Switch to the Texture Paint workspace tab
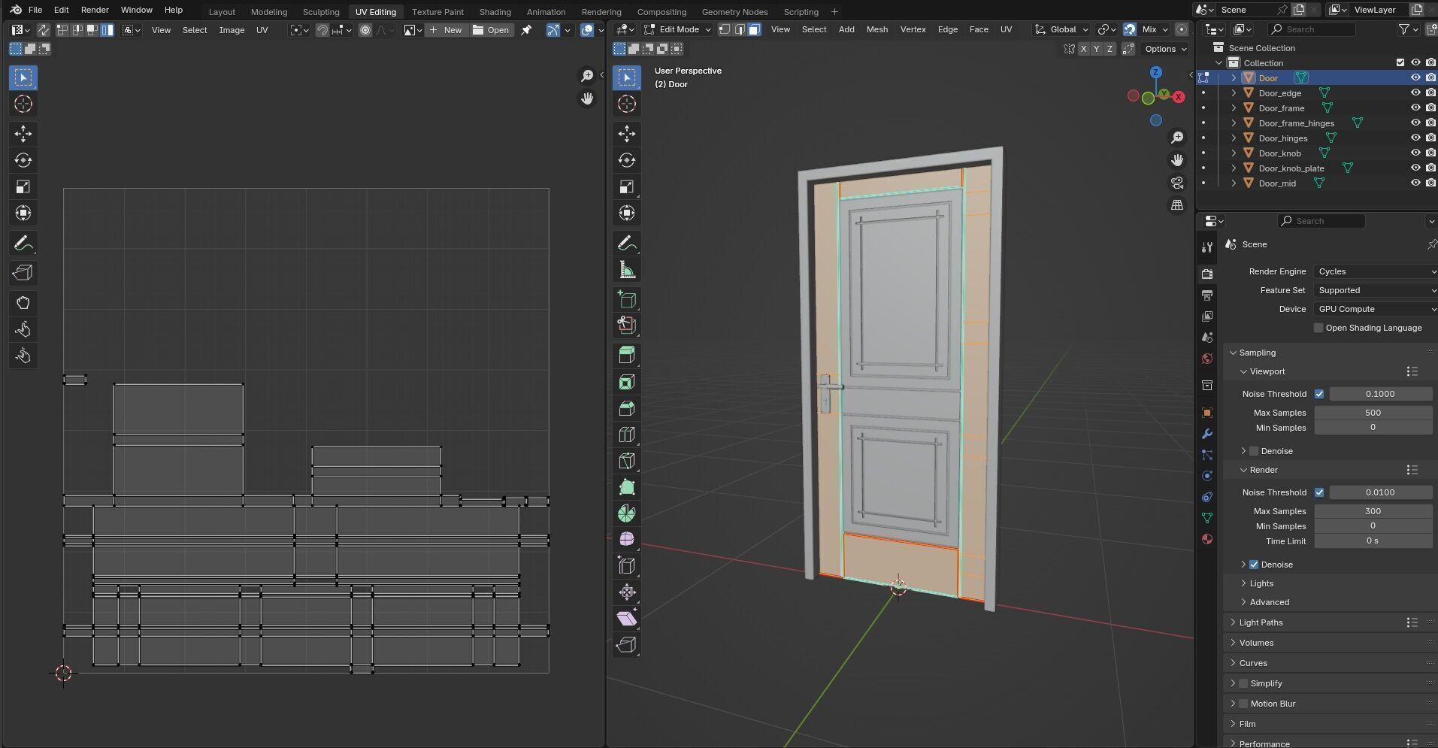This screenshot has height=748, width=1438. [437, 12]
